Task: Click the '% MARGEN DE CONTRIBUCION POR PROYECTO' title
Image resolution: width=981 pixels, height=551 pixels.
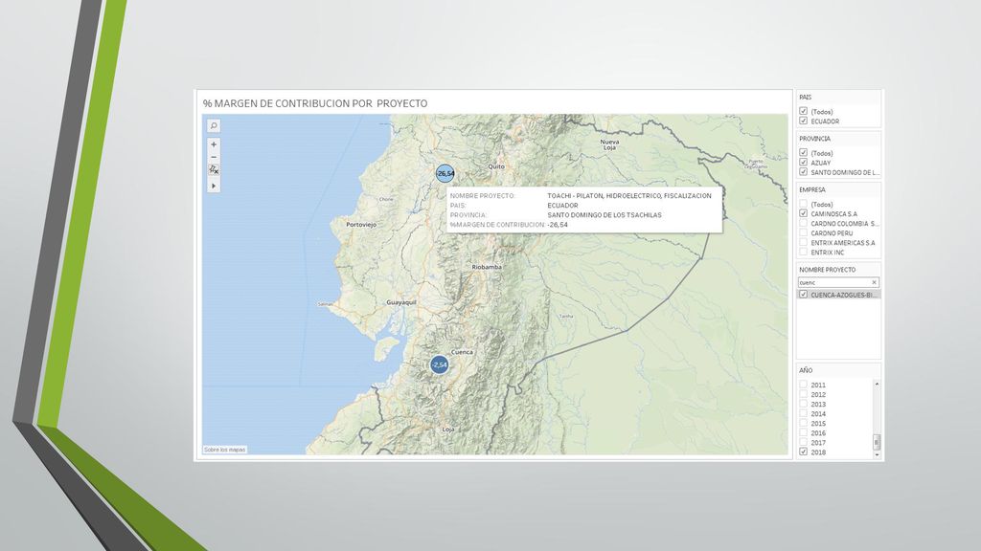Action: click(315, 103)
